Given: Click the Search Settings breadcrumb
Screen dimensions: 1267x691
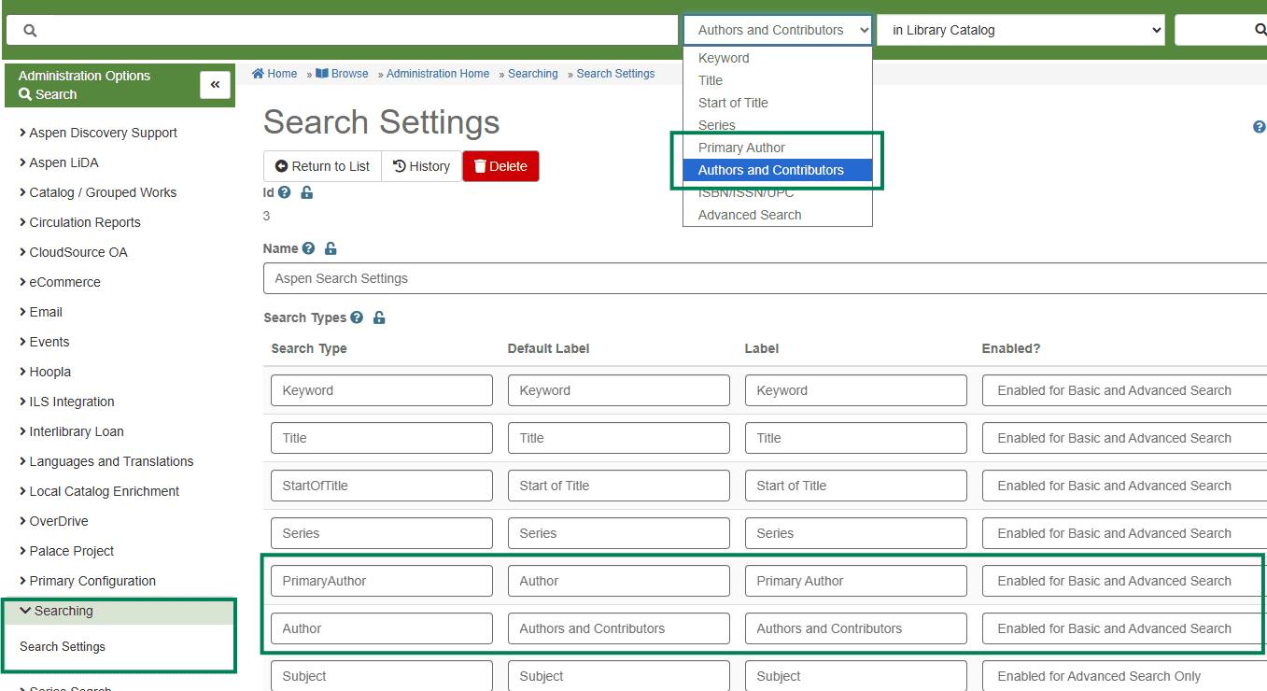Looking at the screenshot, I should (x=615, y=74).
